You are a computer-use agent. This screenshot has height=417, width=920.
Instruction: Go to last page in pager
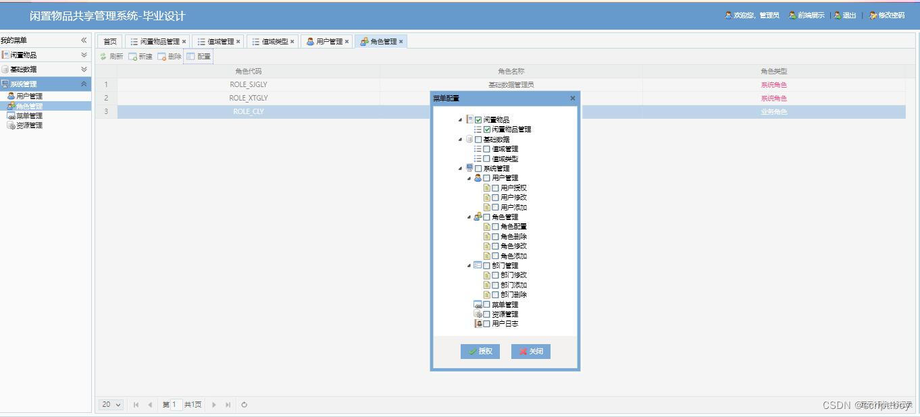tap(228, 405)
